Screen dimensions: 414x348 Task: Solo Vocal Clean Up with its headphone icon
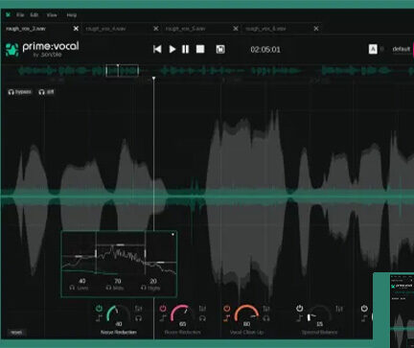click(266, 318)
